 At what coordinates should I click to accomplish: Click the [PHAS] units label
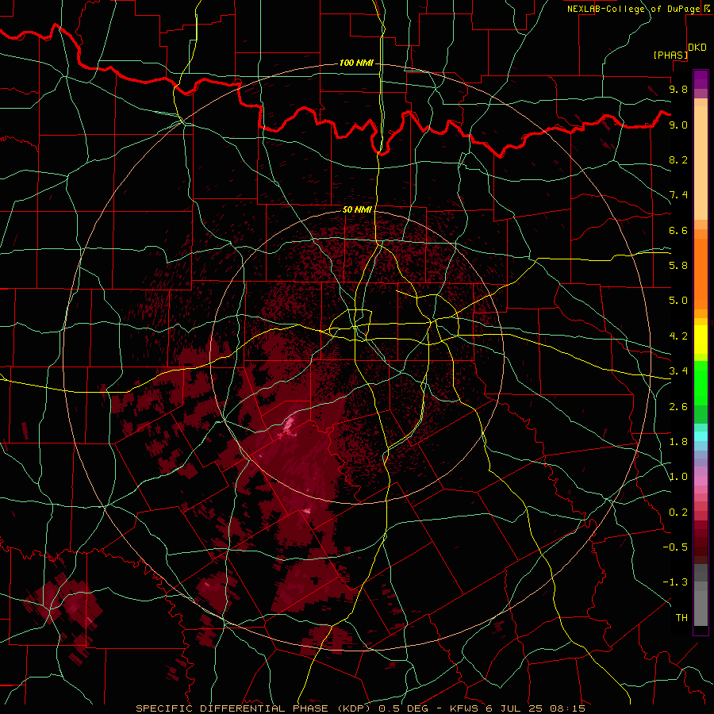click(670, 56)
